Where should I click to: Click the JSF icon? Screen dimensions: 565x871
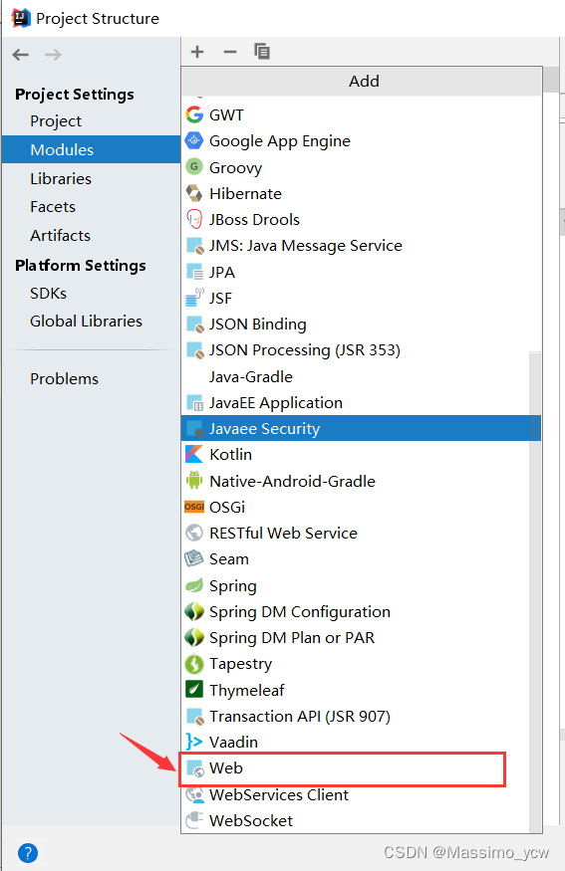[x=194, y=298]
